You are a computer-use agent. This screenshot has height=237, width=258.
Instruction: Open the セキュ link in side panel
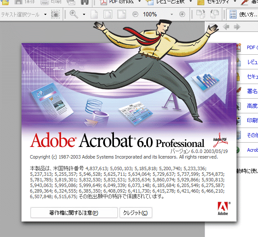pyautogui.click(x=252, y=77)
